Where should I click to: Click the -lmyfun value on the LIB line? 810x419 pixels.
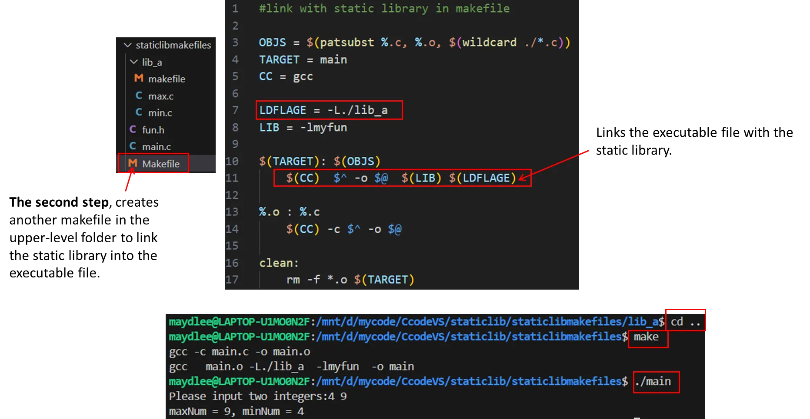click(323, 128)
